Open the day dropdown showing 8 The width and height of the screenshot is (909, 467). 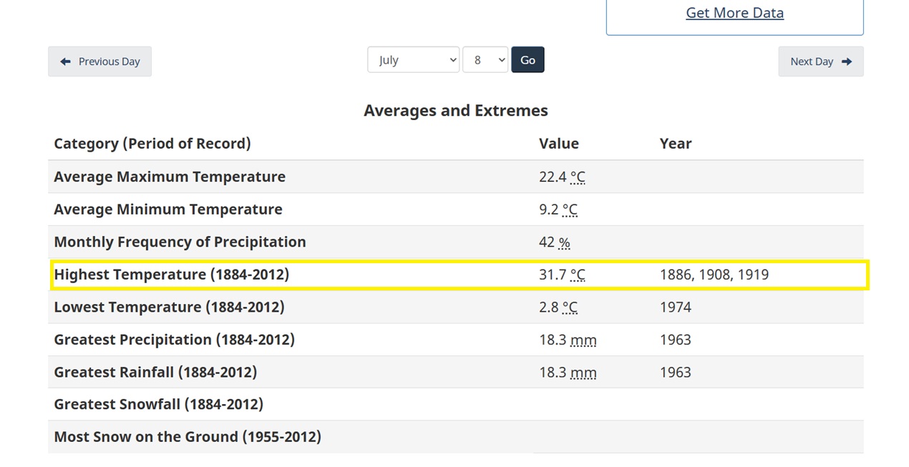485,60
